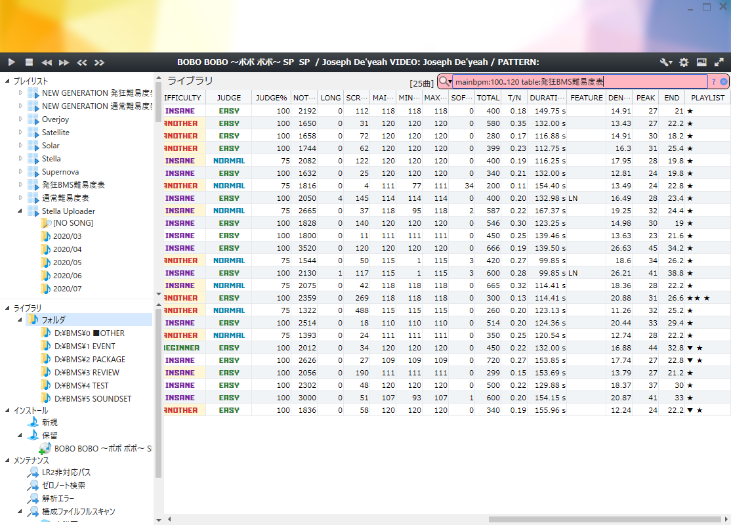Expand the Supernova playlist node
The width and height of the screenshot is (731, 525).
[x=20, y=171]
